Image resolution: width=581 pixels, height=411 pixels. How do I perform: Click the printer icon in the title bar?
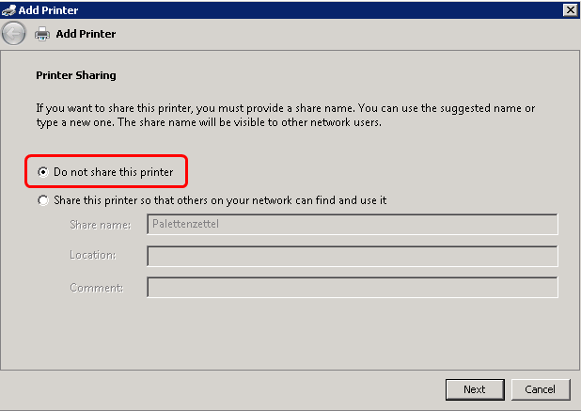[9, 9]
